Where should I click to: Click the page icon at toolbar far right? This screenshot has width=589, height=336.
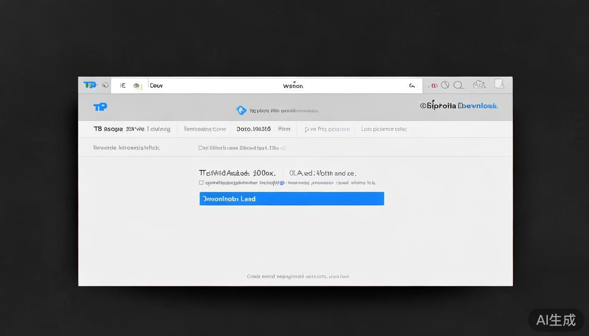499,84
